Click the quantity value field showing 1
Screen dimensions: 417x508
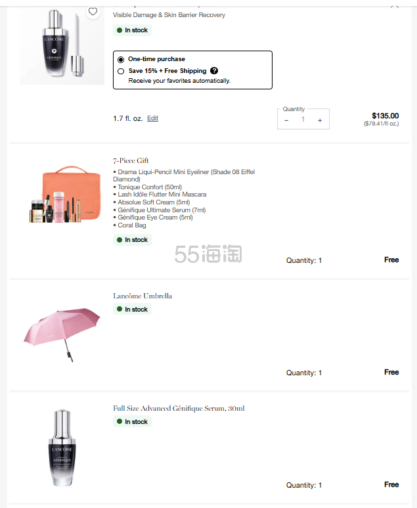[303, 119]
